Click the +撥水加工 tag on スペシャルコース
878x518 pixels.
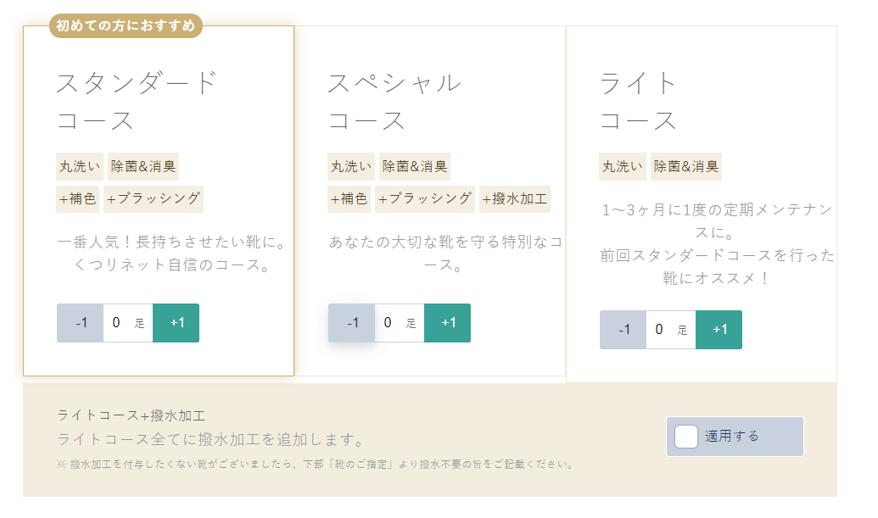click(x=515, y=199)
